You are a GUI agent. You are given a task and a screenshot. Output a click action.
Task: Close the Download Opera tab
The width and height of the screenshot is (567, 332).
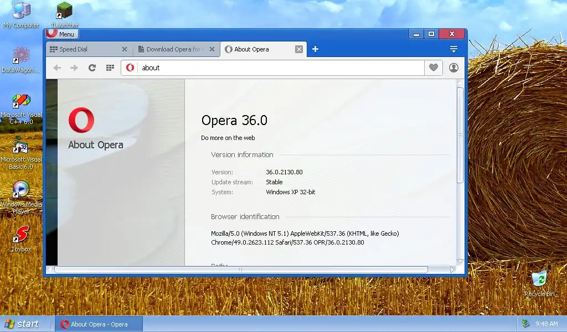[212, 49]
